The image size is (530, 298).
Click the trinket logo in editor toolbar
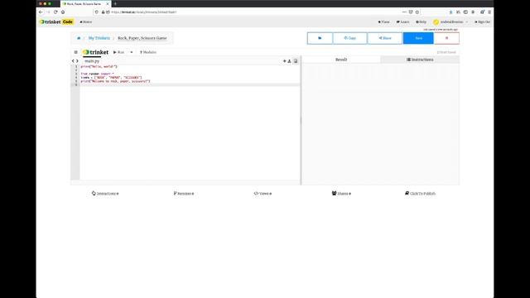coord(96,52)
